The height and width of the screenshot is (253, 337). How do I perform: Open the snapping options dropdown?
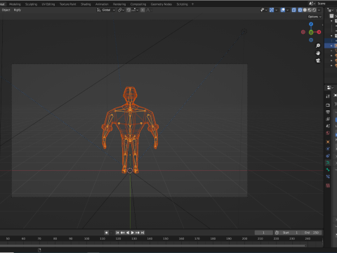[x=136, y=10]
